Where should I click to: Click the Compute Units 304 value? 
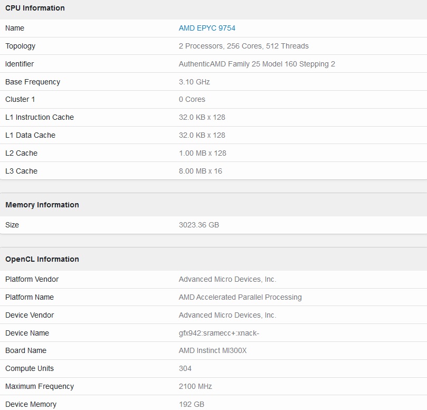185,369
